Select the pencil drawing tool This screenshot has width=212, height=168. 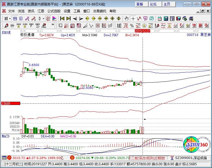coord(6,26)
